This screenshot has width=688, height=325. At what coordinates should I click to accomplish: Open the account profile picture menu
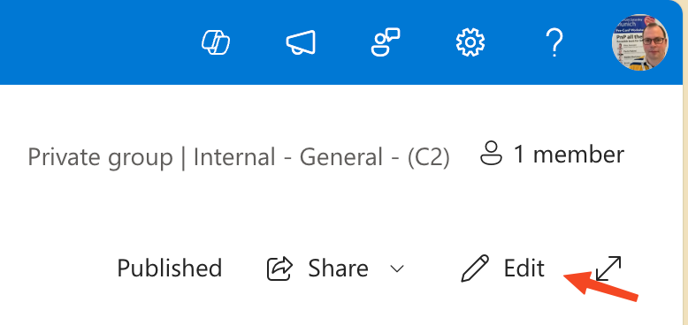tap(640, 42)
